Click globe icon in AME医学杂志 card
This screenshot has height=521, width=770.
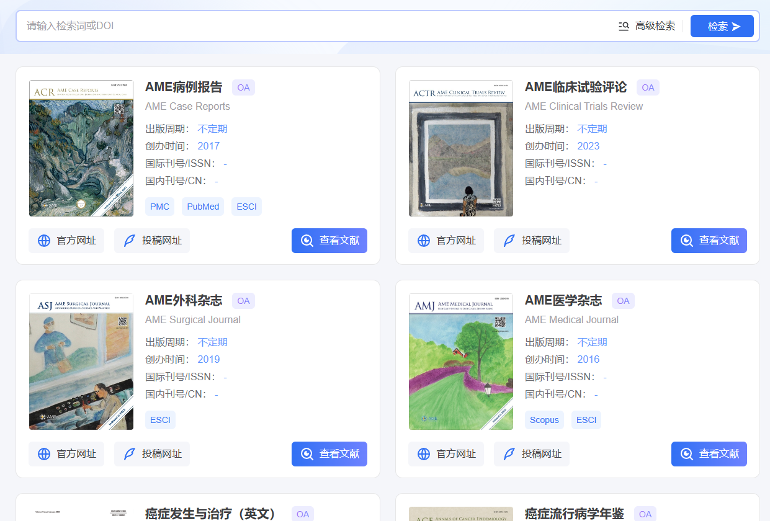point(424,454)
